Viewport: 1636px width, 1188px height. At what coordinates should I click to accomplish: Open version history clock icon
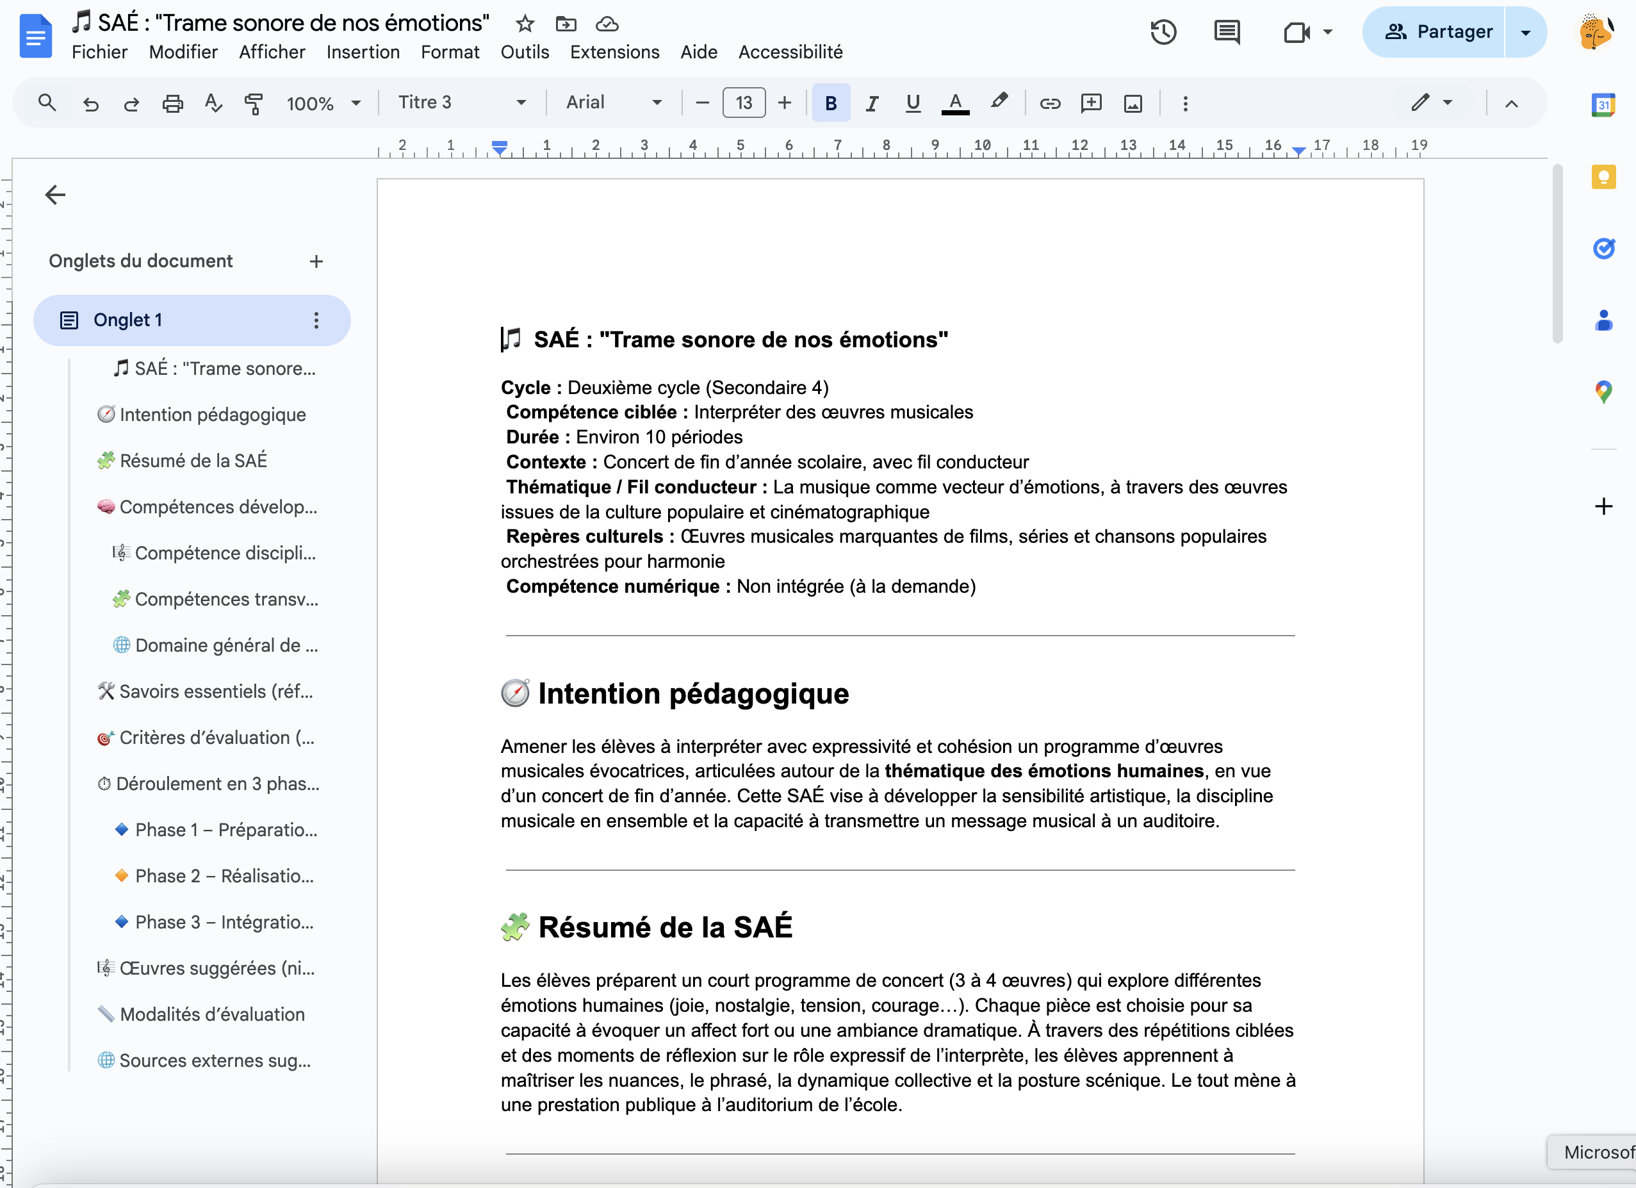click(1163, 32)
